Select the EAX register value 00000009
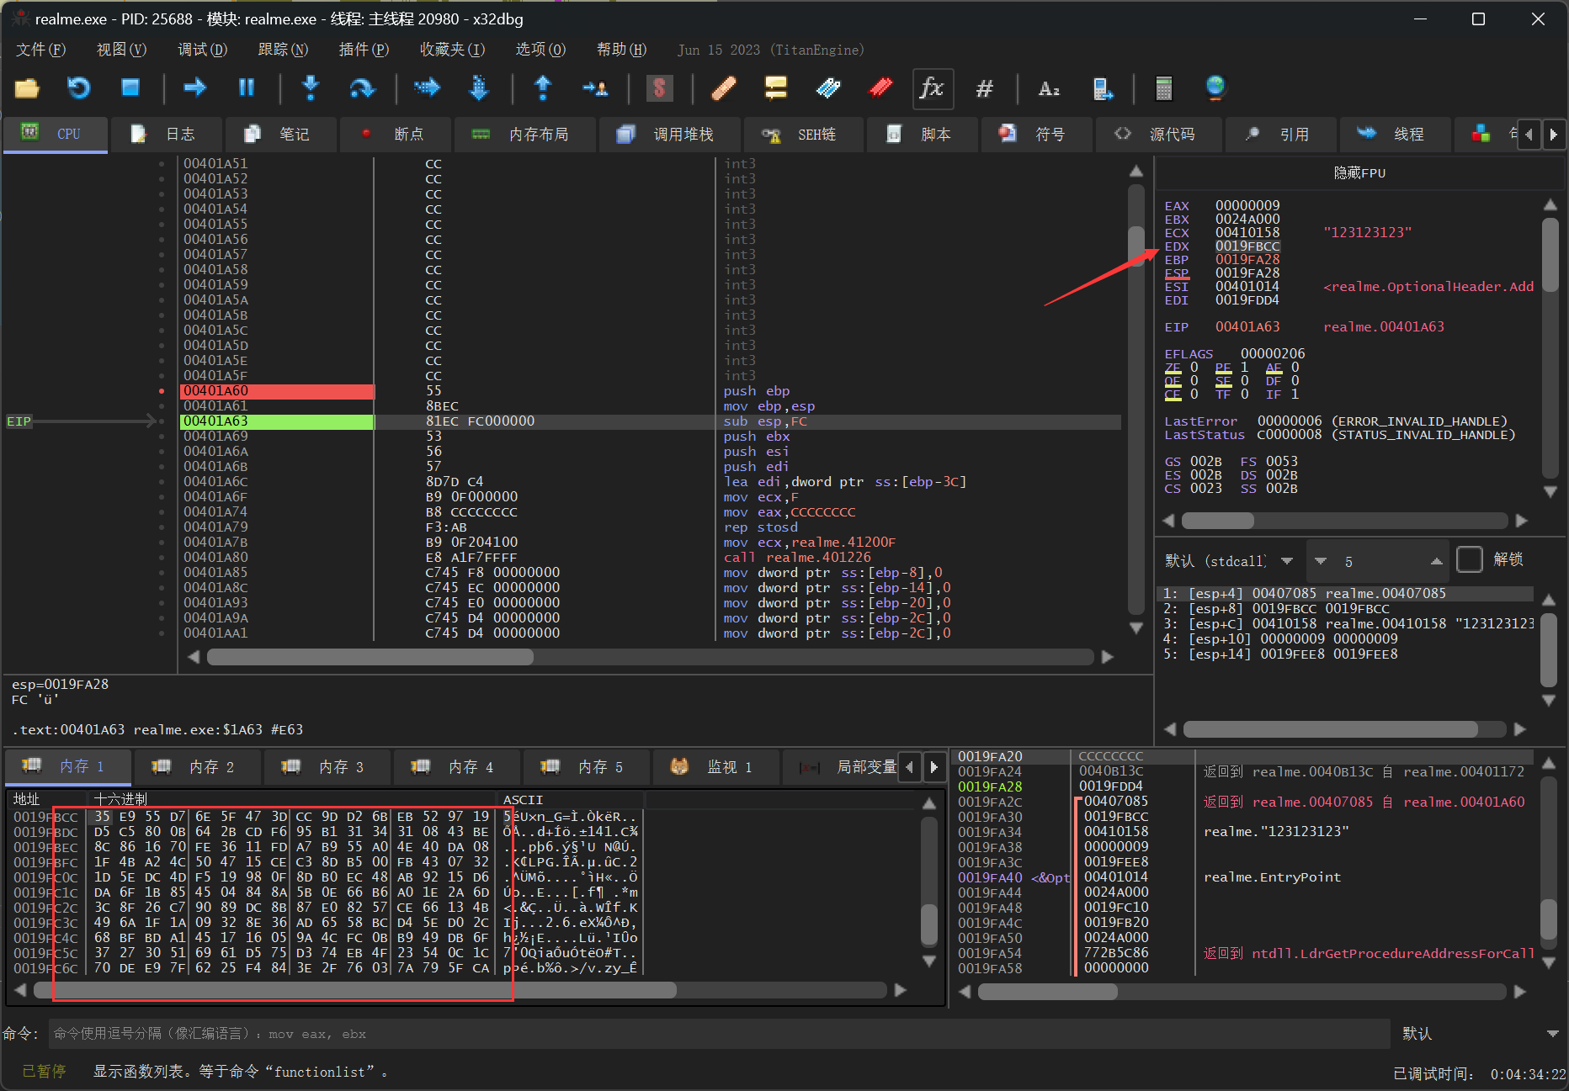This screenshot has width=1569, height=1091. coord(1247,206)
